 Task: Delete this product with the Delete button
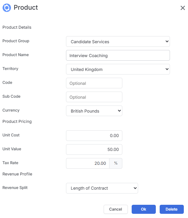click(172, 209)
